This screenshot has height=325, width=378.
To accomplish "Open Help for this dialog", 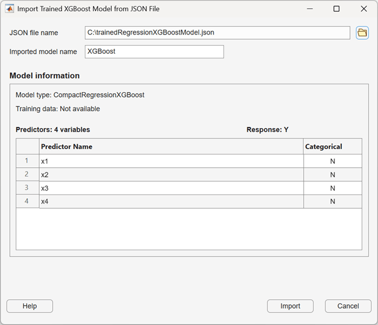I will (30, 306).
